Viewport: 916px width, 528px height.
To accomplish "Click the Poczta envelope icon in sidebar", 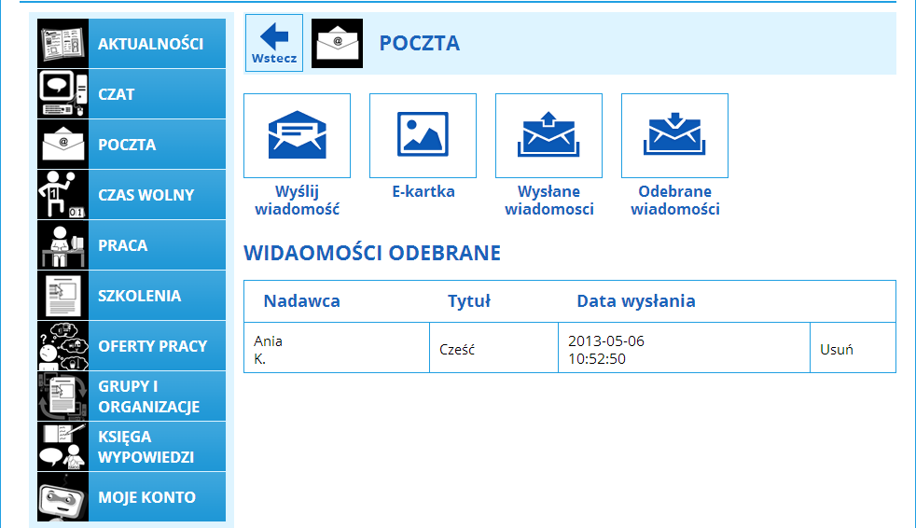I will 63,145.
